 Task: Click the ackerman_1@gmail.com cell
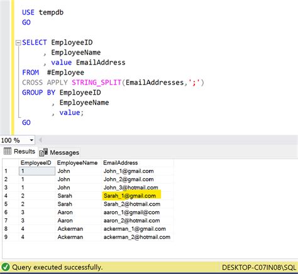(138, 229)
